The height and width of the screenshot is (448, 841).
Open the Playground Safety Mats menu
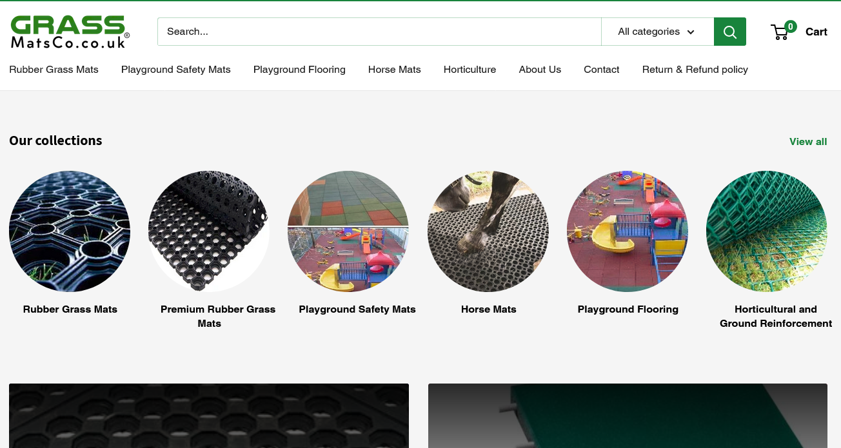click(x=175, y=70)
